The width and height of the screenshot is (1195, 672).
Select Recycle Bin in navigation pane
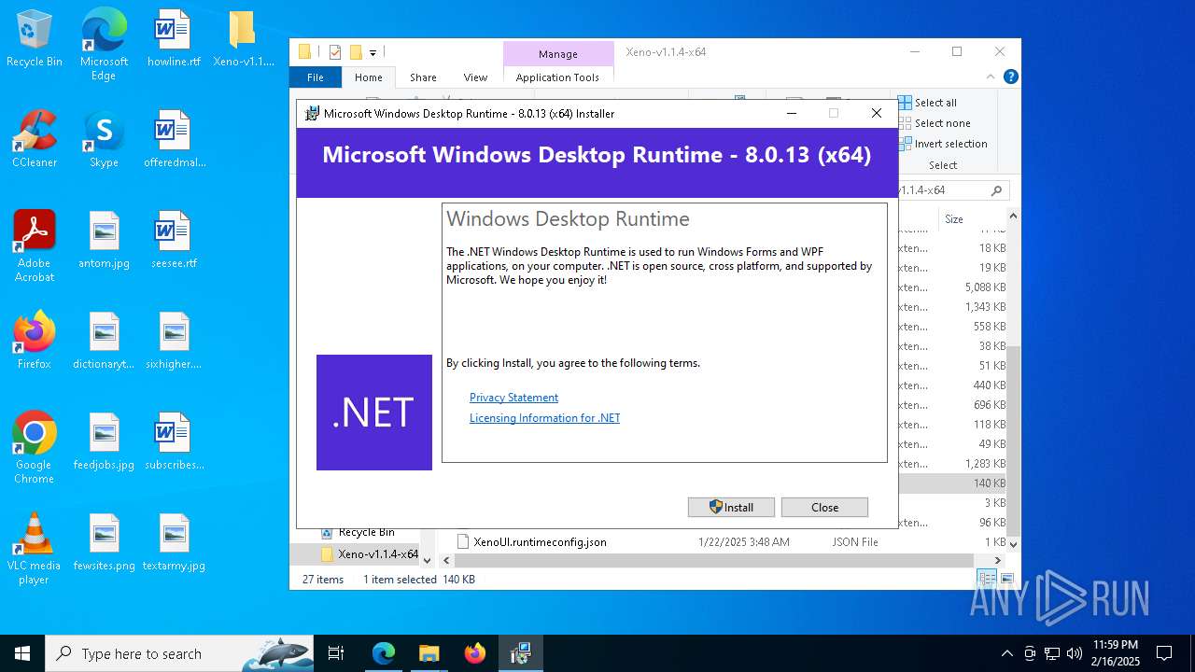click(366, 532)
